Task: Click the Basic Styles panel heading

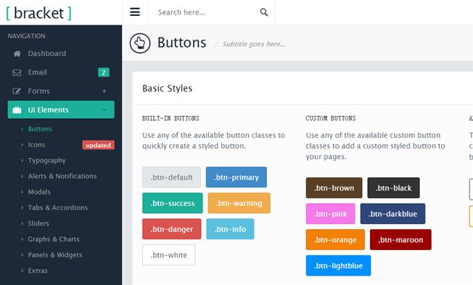Action: coord(168,88)
